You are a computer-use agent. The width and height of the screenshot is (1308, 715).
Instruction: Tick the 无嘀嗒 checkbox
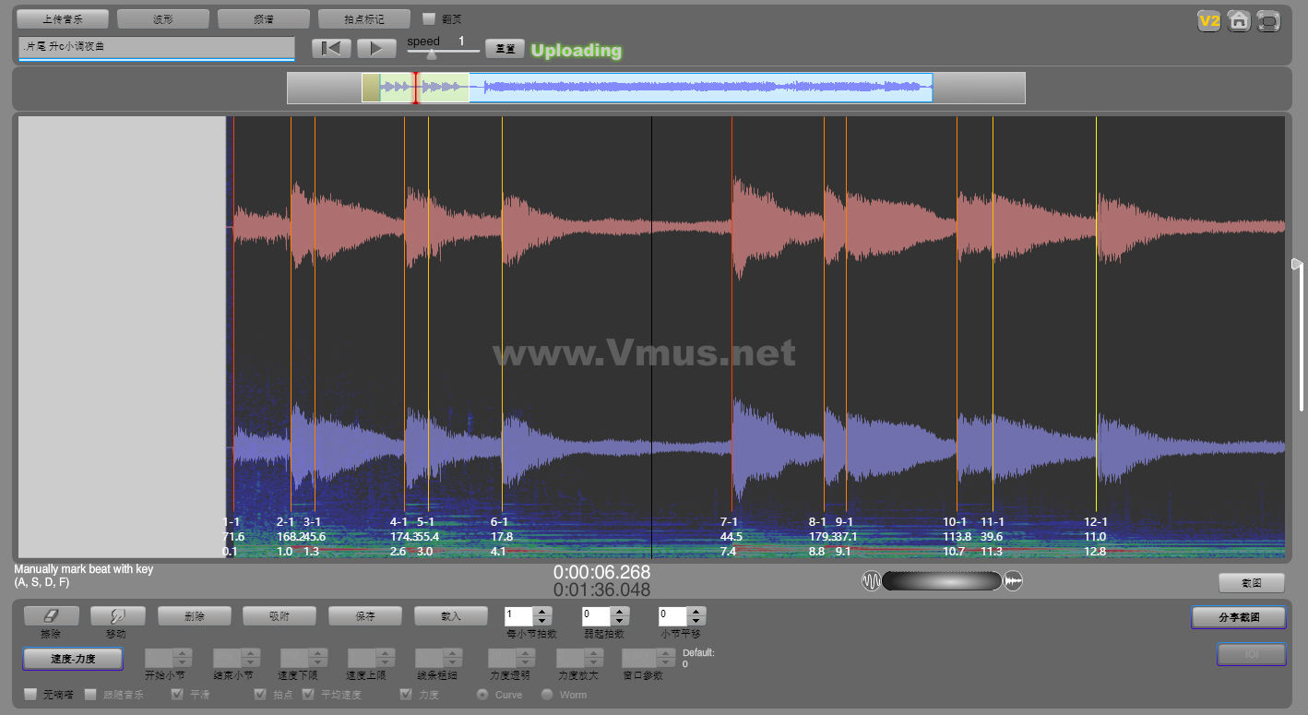(30, 694)
